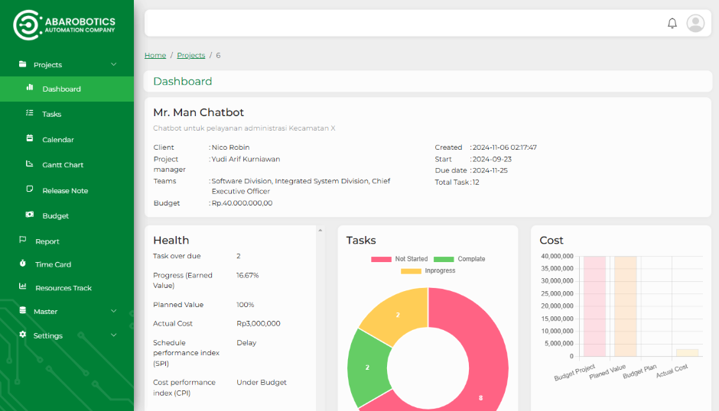Click the Resources Track chart icon
The height and width of the screenshot is (411, 719).
[x=22, y=286]
